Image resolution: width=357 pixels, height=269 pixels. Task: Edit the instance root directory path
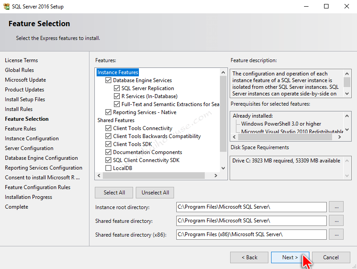[252, 207]
